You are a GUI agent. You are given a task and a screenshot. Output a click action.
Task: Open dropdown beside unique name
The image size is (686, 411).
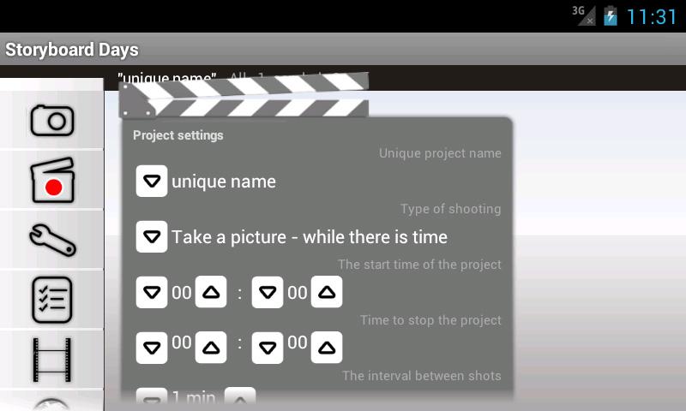click(152, 181)
